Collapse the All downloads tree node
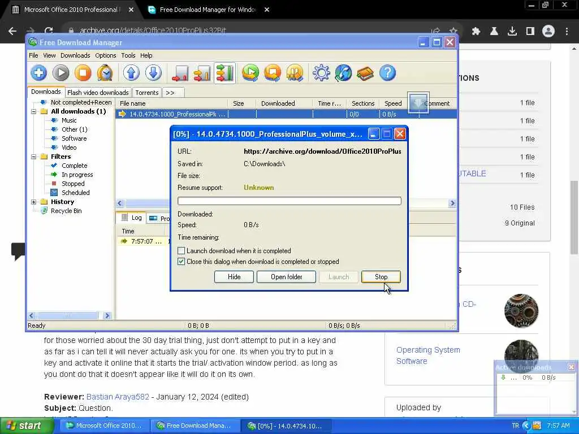 pos(33,111)
